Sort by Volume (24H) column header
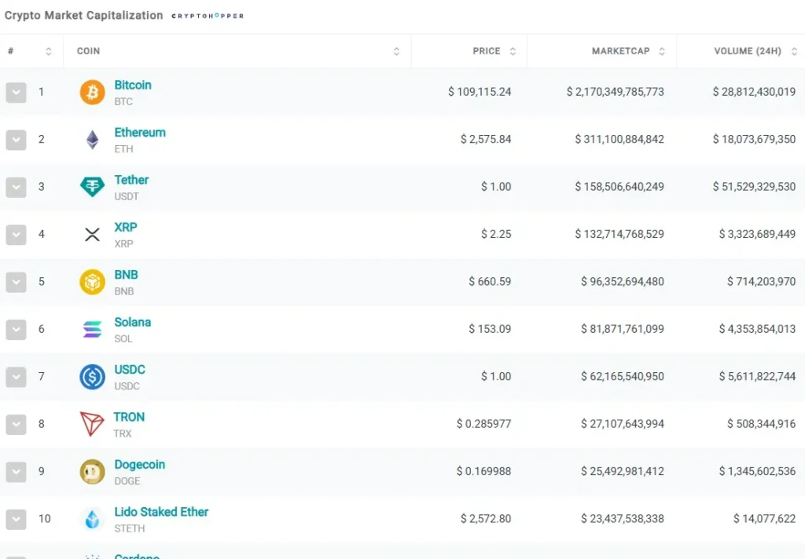The image size is (805, 559). (747, 51)
